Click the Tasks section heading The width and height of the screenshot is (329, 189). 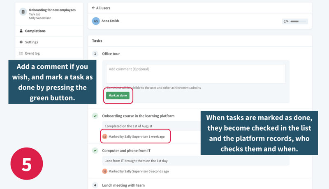point(97,41)
